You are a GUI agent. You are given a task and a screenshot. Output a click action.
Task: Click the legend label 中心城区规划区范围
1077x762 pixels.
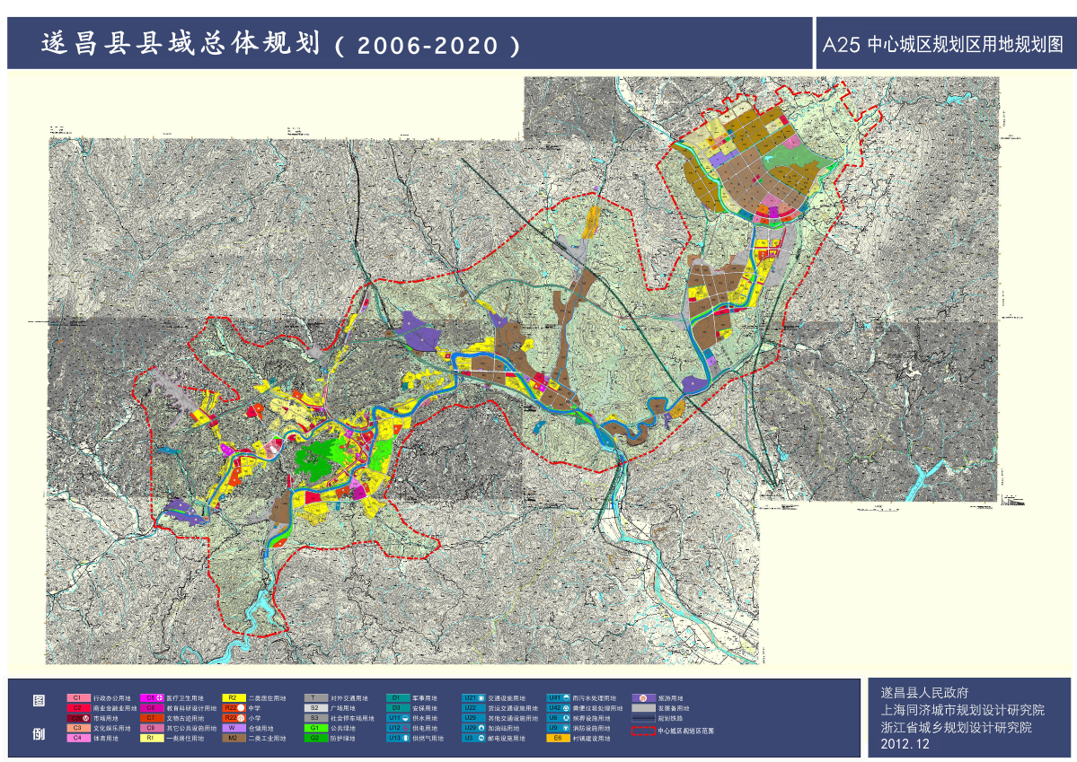tap(685, 731)
